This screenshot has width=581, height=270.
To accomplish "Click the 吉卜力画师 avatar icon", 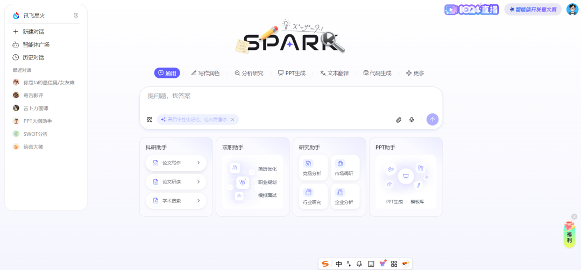I will point(16,108).
